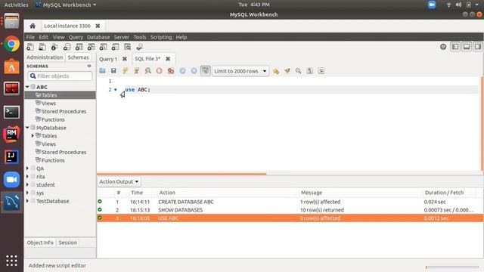Open the Object Info tab
The height and width of the screenshot is (272, 484).
tap(40, 243)
